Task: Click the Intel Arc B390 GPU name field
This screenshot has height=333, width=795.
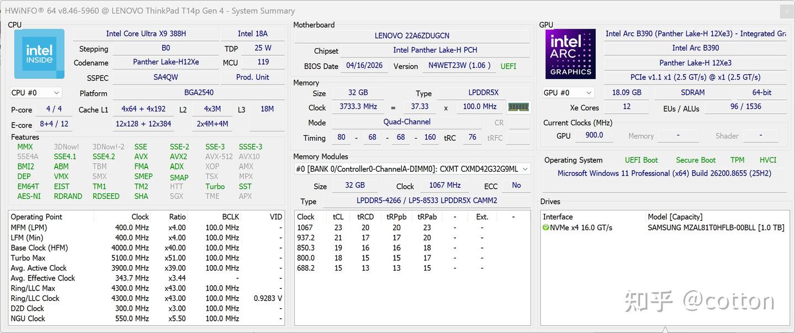Action: pyautogui.click(x=695, y=34)
